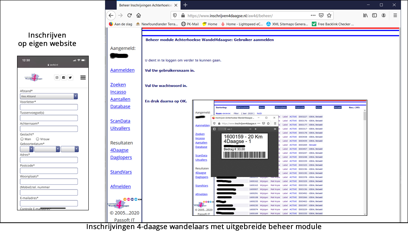The image size is (408, 232).
Task: Click Achternaam input field
Action: click(49, 129)
